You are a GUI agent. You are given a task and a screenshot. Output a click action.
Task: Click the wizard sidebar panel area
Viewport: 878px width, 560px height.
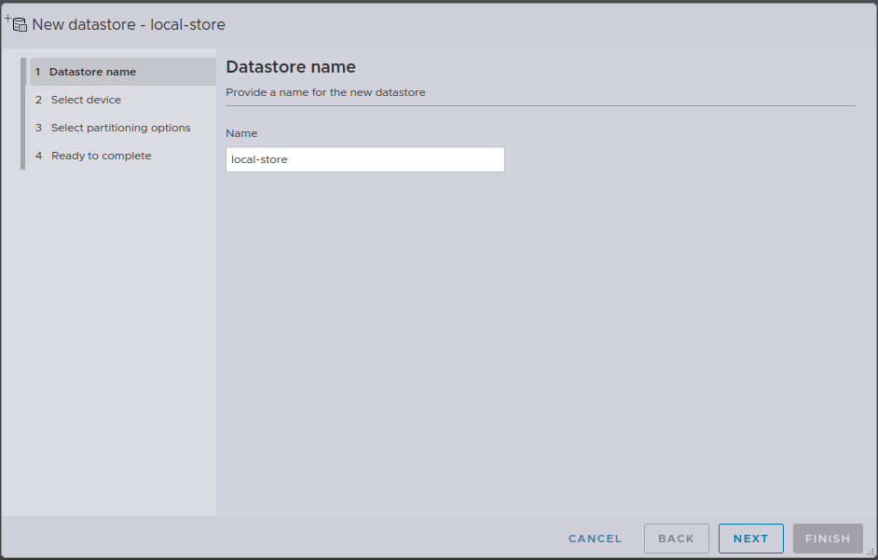click(x=112, y=326)
